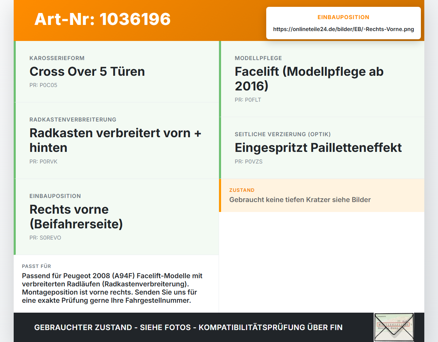Click the PR: S0REVO code
The height and width of the screenshot is (342, 438).
click(45, 238)
